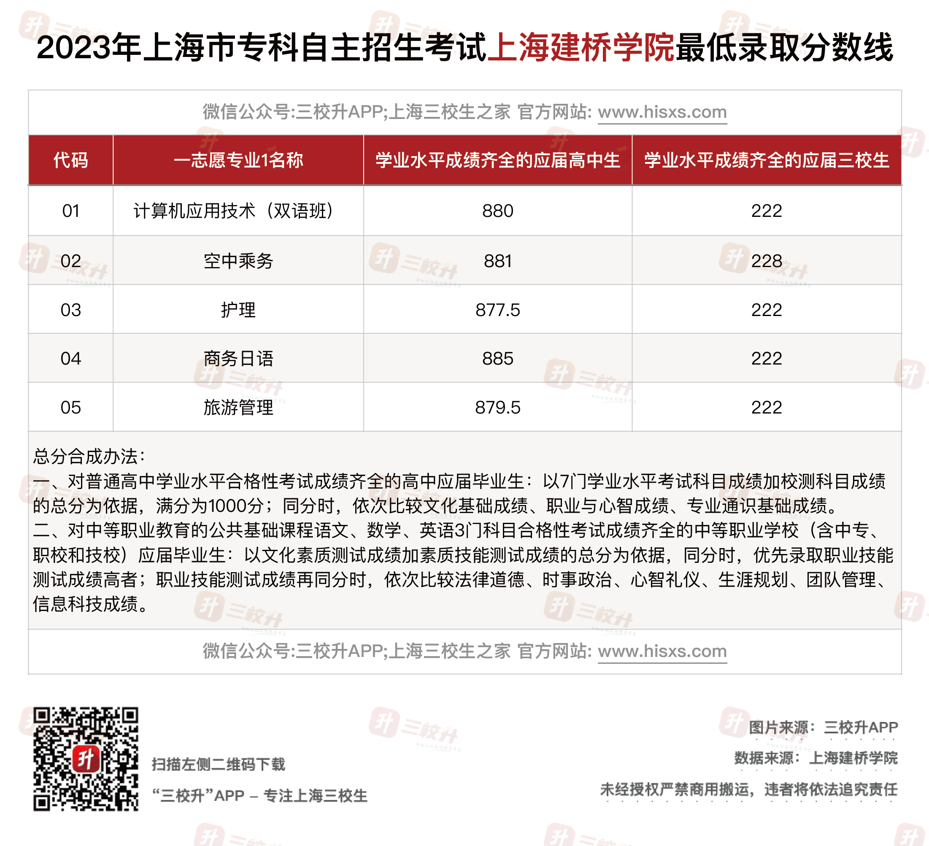Click score 222 in 旅游管理 row

tap(767, 408)
